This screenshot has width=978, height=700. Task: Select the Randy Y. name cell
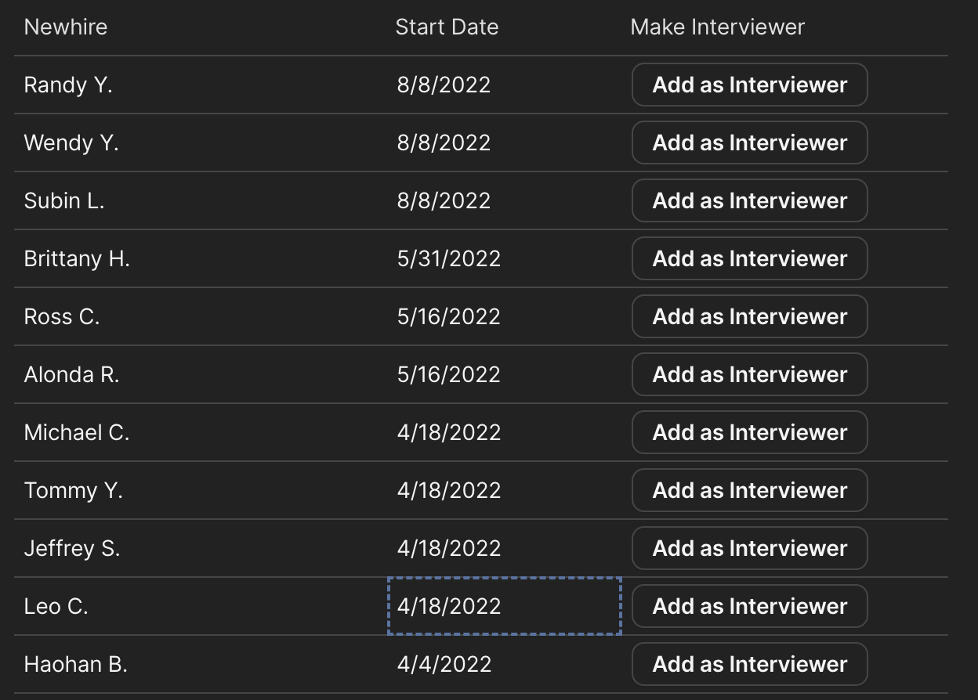point(68,85)
